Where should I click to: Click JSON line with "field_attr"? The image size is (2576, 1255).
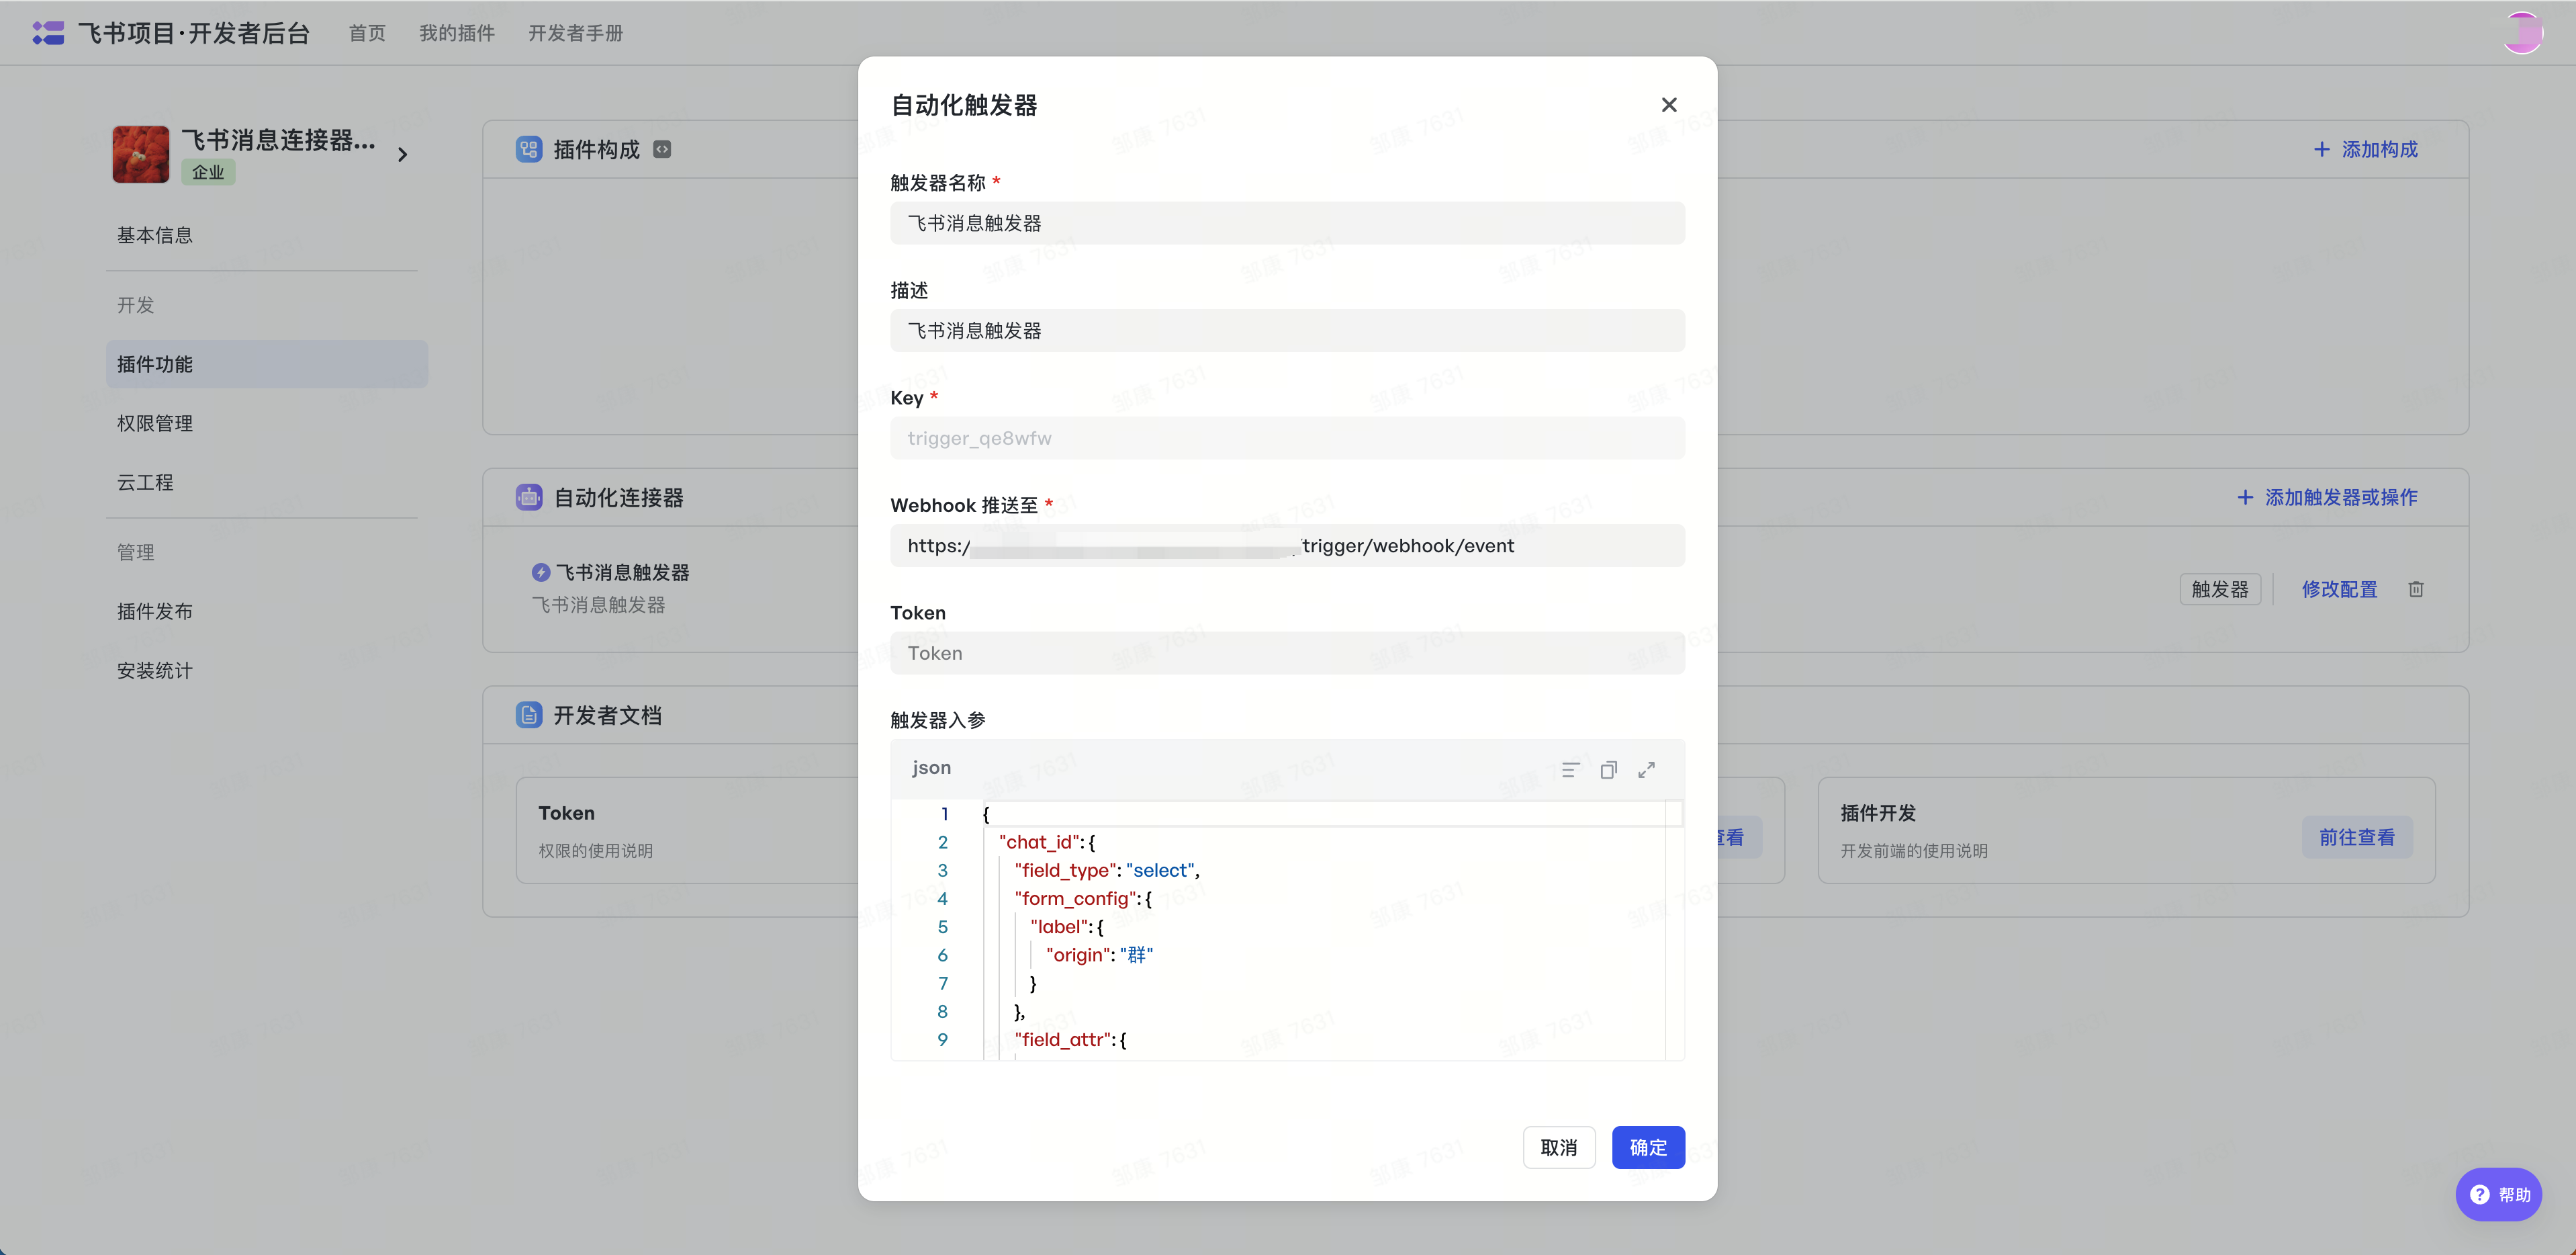click(1070, 1040)
